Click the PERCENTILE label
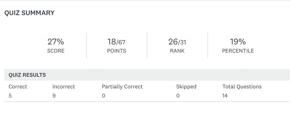Viewport: 291px width, 113px height. tap(238, 51)
